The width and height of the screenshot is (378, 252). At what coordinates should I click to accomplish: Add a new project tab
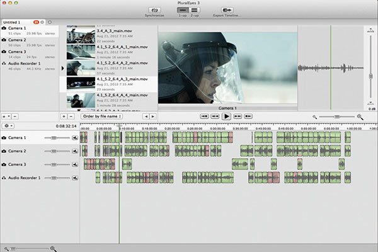50,22
